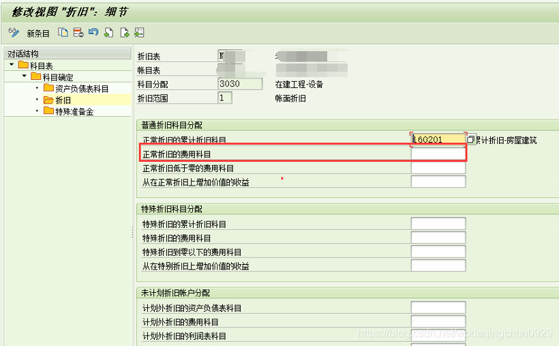
Task: Click the 从在正常折旧上增加价值的收益 input field
Action: pos(438,182)
